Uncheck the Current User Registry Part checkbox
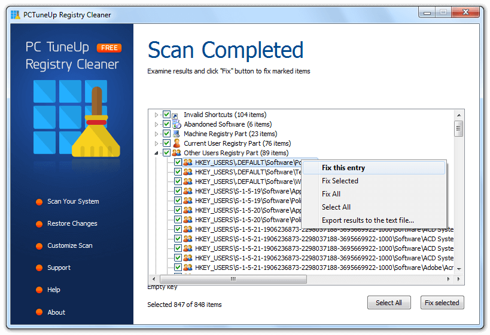The width and height of the screenshot is (490, 335). (x=166, y=143)
